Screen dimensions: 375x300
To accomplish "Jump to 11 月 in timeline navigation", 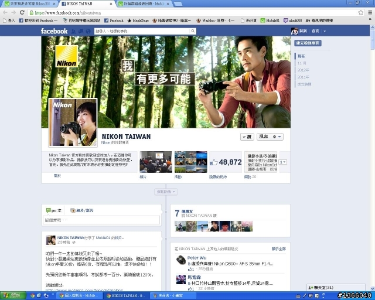I will pos(302,63).
